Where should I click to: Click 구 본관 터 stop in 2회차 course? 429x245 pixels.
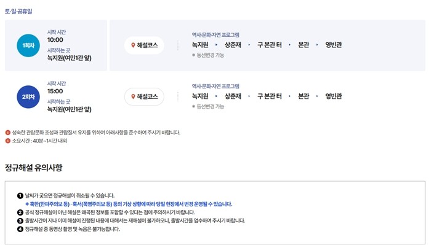click(x=269, y=96)
